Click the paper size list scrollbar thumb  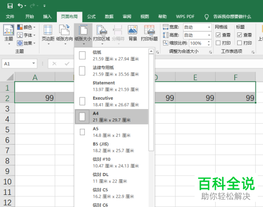coord(151,102)
